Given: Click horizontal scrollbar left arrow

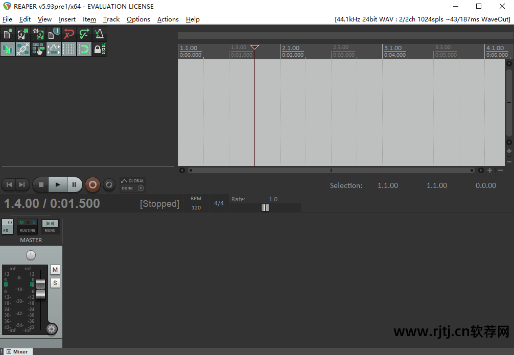Looking at the screenshot, I should (182, 171).
